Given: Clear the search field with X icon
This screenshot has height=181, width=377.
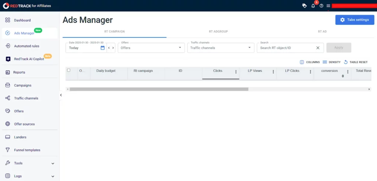Looking at the screenshot, I should [318, 48].
